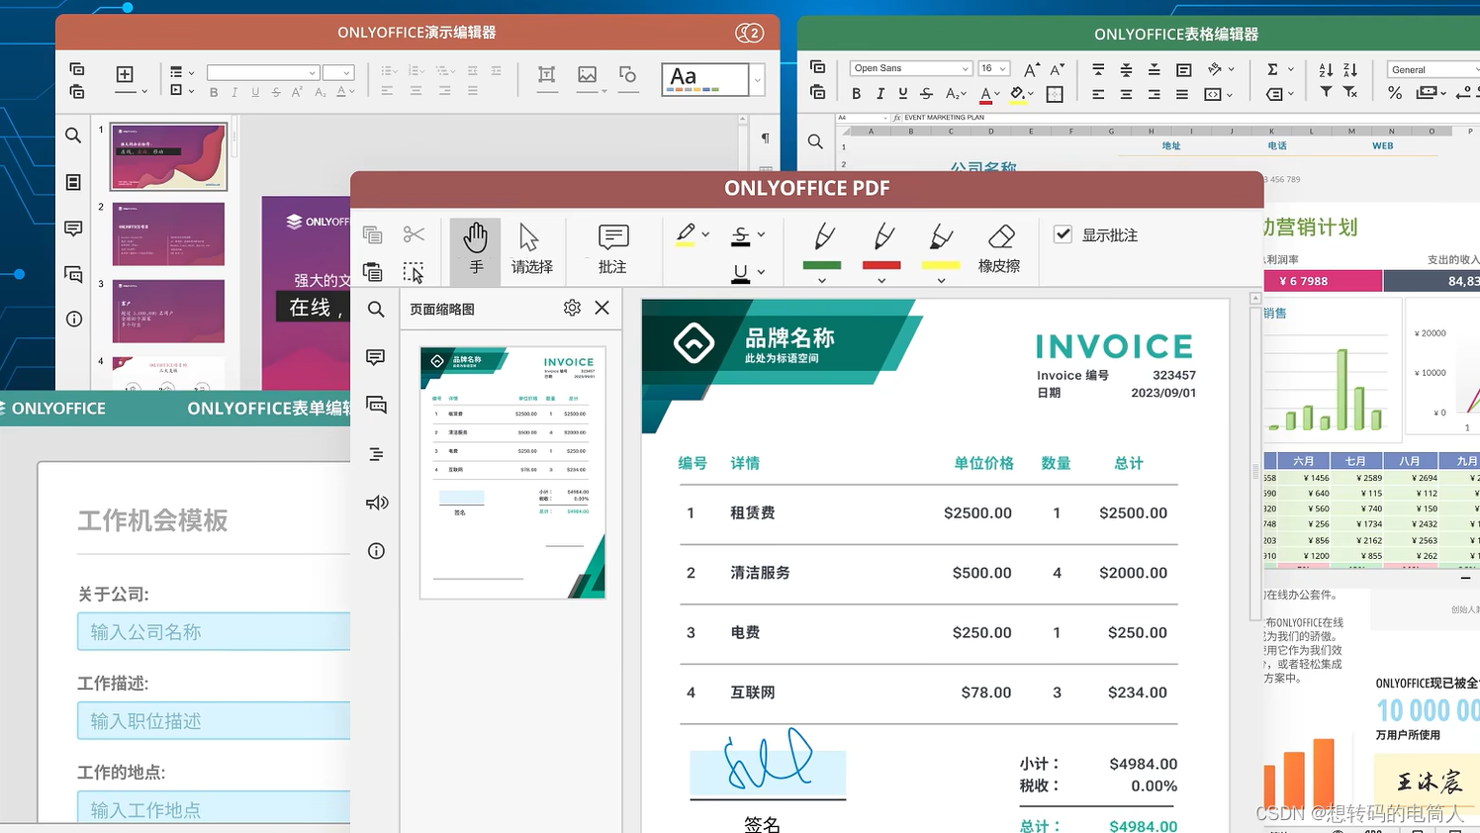
Task: Toggle nonprinting characters in presentation editor
Action: pos(765,139)
